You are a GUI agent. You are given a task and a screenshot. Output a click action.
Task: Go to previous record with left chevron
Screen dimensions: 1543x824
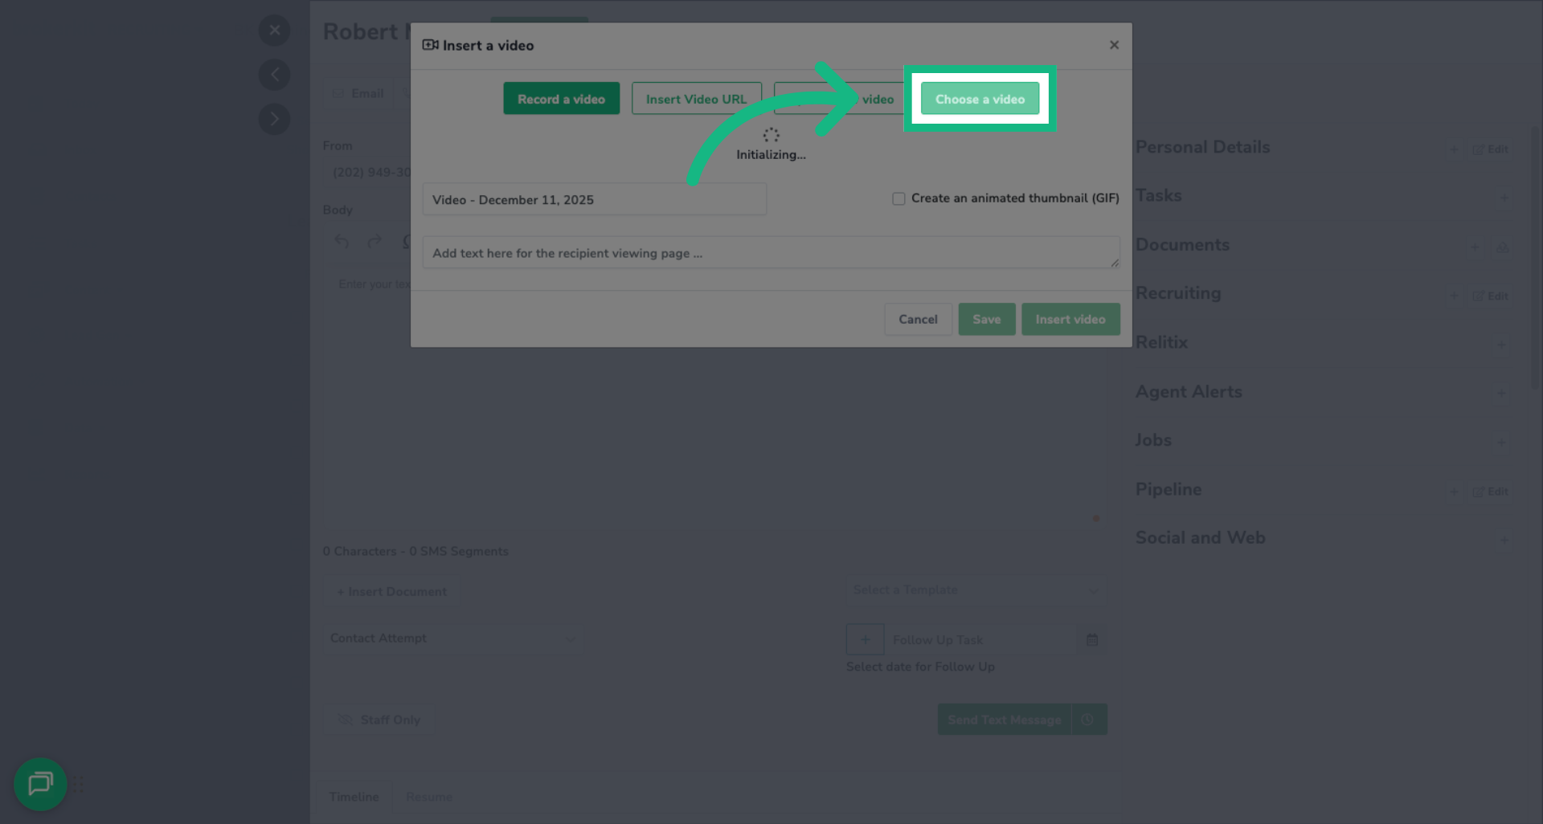point(274,75)
